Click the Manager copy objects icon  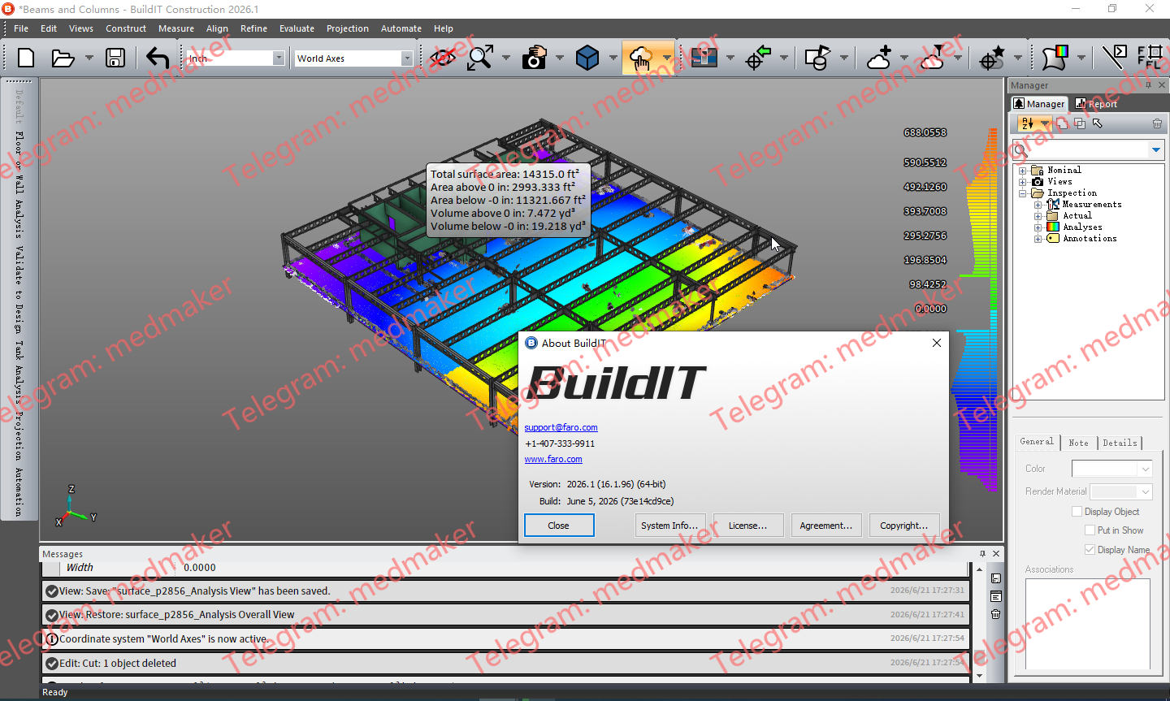pos(1063,123)
